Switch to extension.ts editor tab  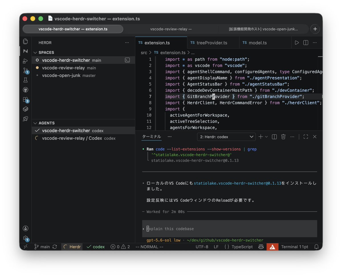coord(161,43)
